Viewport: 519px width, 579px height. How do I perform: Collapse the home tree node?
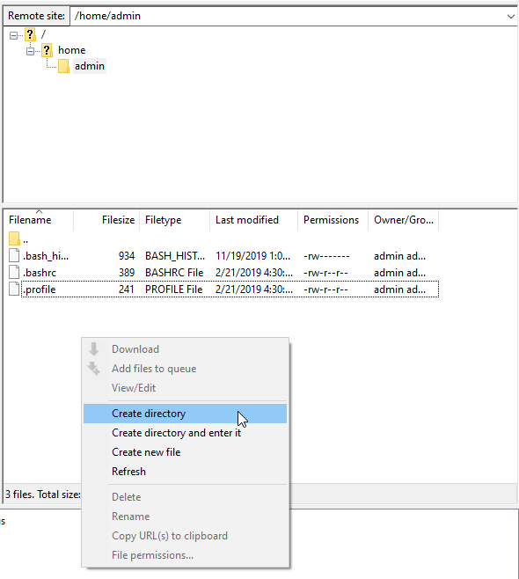(30, 51)
